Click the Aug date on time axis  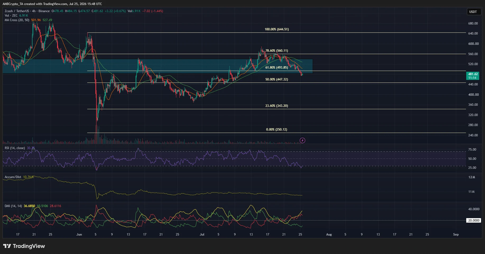click(329, 234)
